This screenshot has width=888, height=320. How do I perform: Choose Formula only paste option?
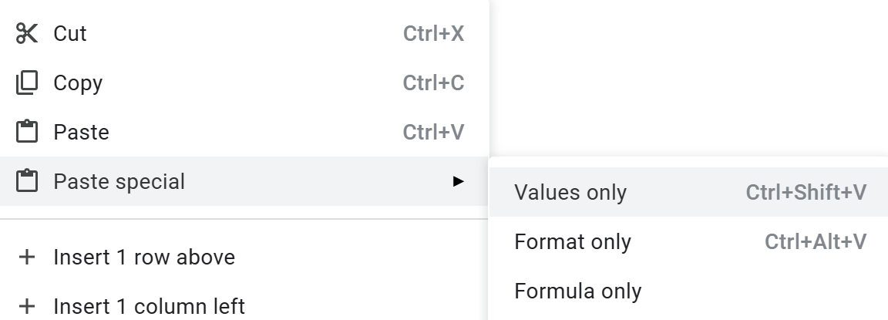(578, 291)
